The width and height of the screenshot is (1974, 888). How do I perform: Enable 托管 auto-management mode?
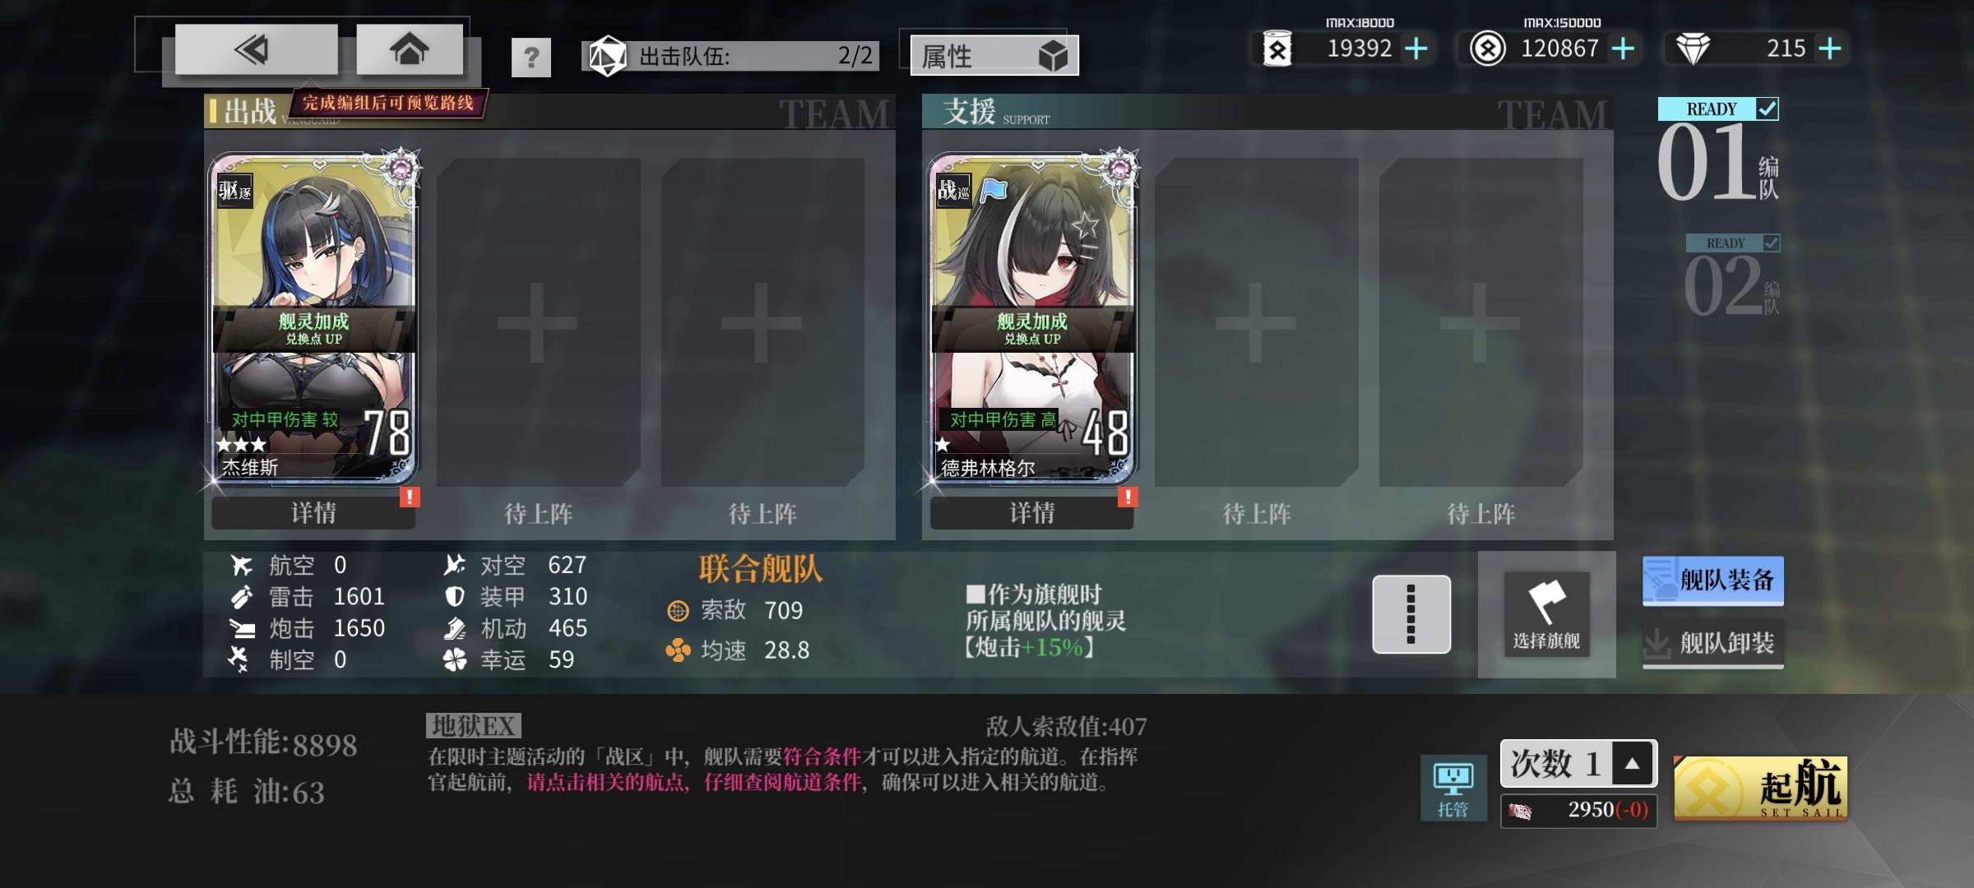pos(1453,788)
